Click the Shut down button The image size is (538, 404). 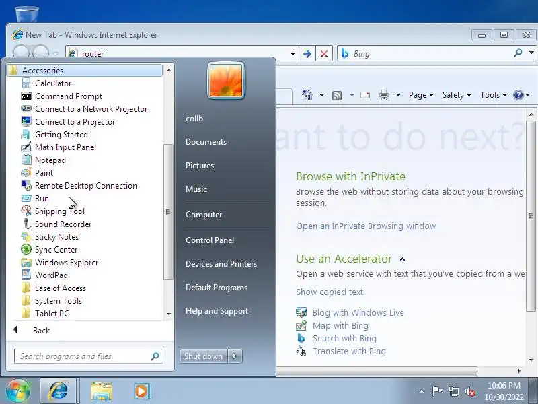pos(203,356)
